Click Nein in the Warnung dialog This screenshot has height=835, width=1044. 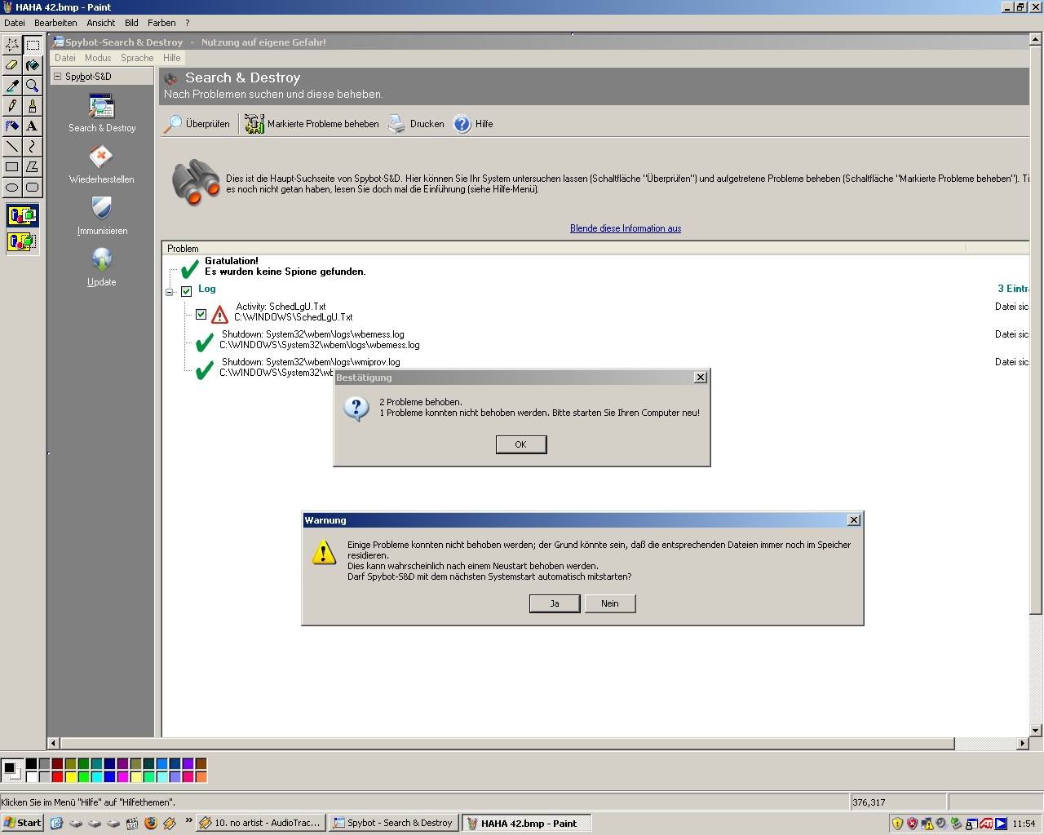pyautogui.click(x=610, y=603)
